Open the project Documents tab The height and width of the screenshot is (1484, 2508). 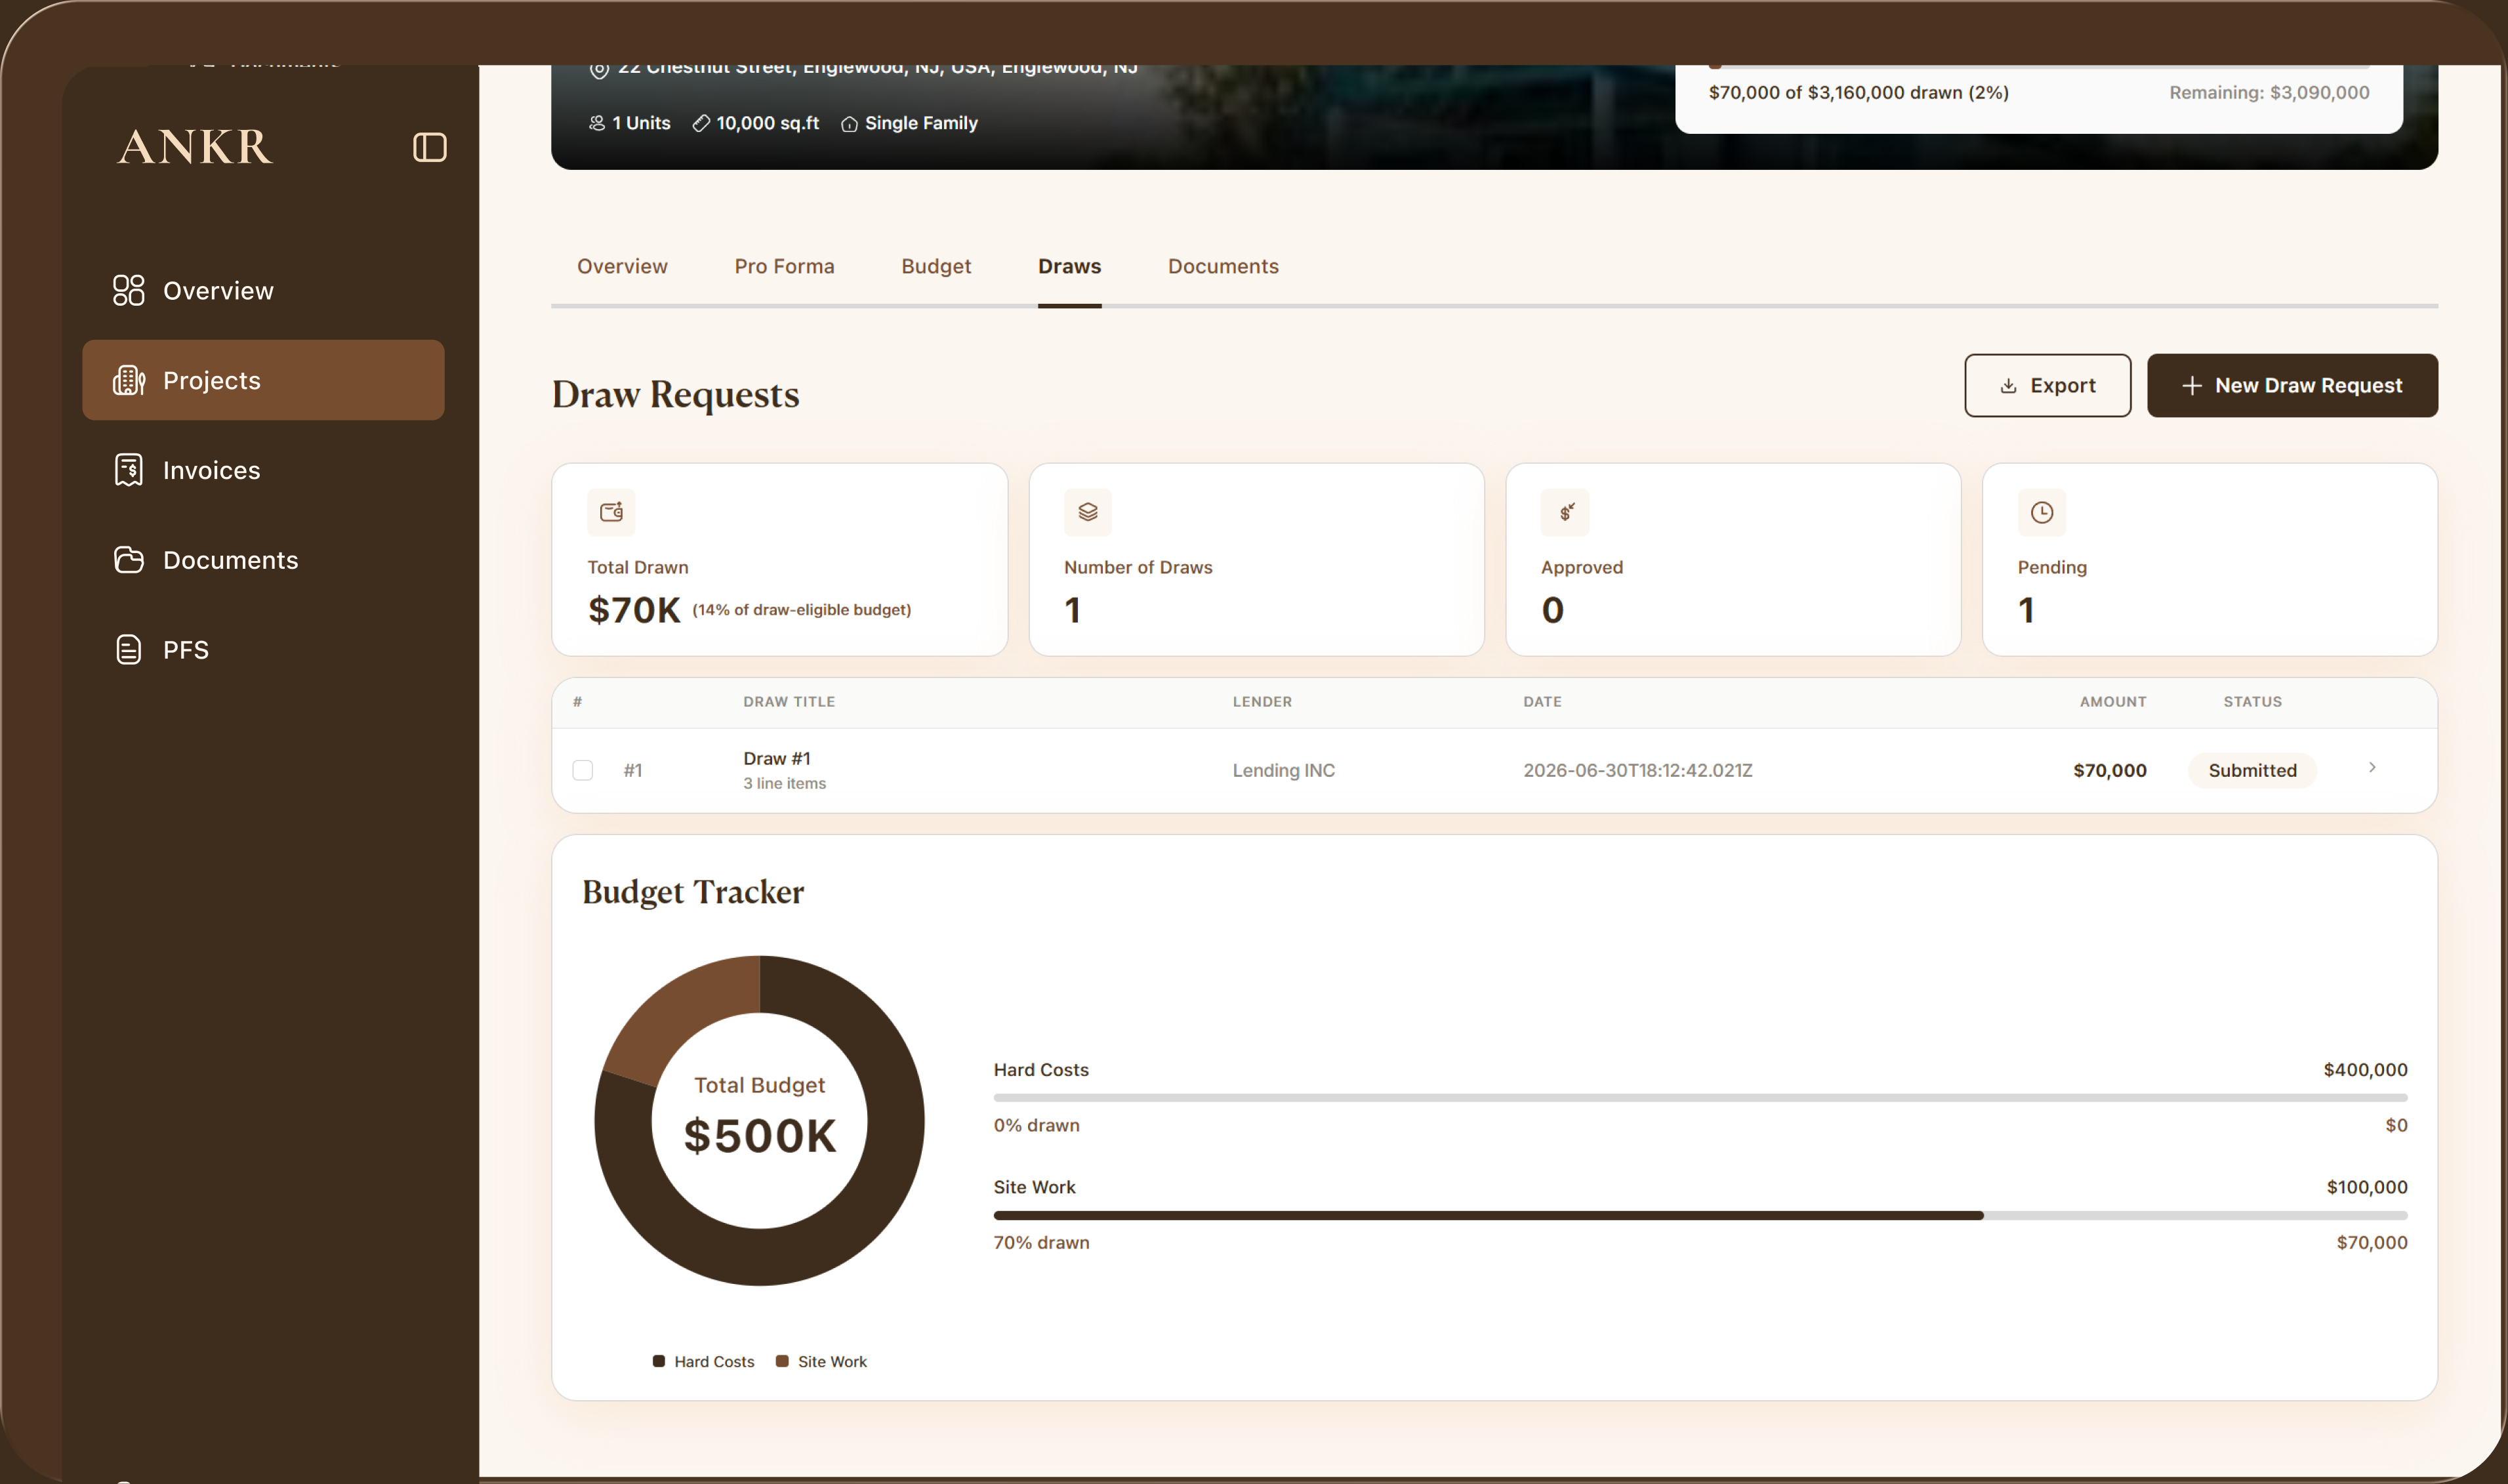coord(1223,266)
